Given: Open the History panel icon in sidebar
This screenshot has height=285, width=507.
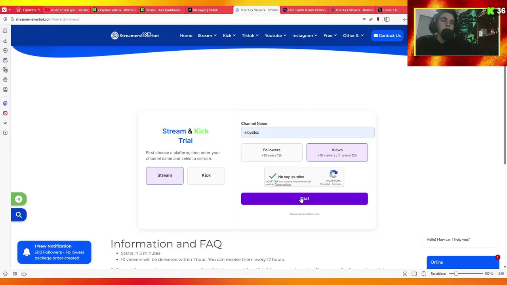Looking at the screenshot, I should pos(5,50).
